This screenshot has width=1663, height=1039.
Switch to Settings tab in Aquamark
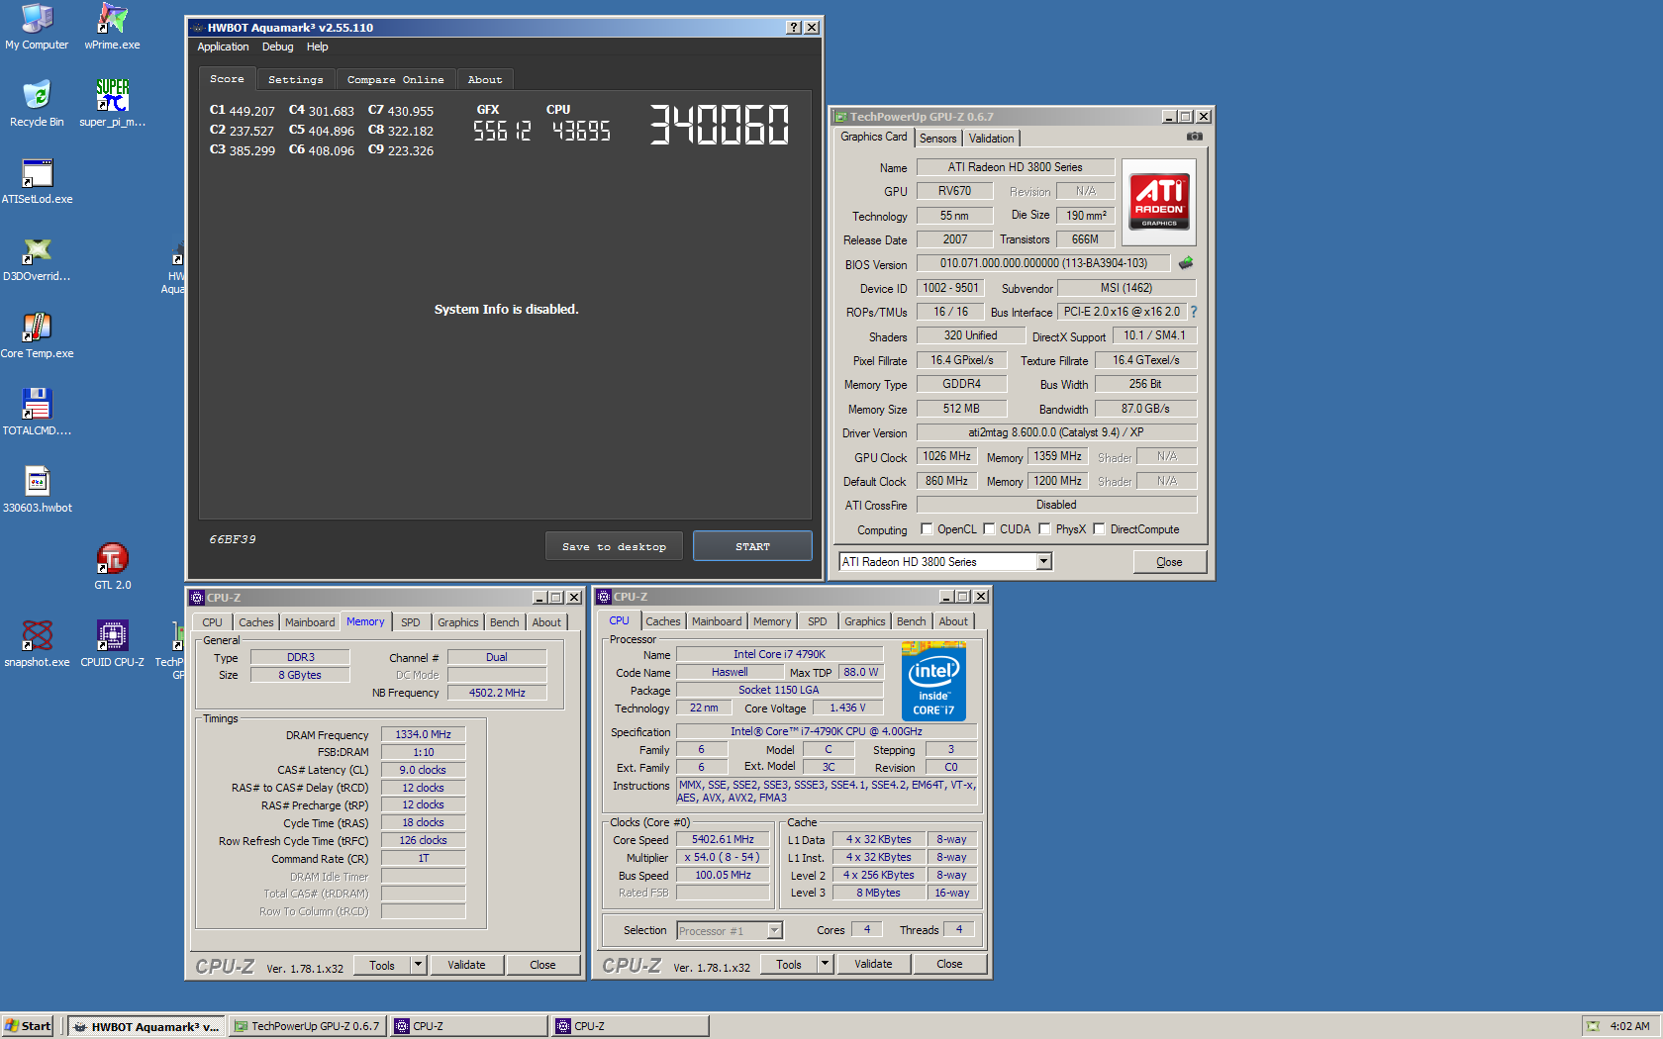[x=296, y=79]
